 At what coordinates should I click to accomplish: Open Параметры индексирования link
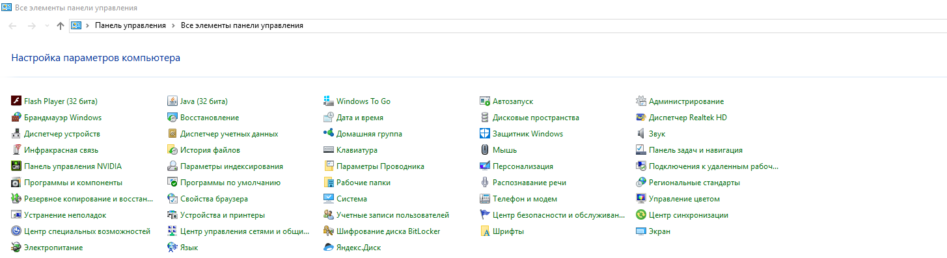(x=232, y=166)
